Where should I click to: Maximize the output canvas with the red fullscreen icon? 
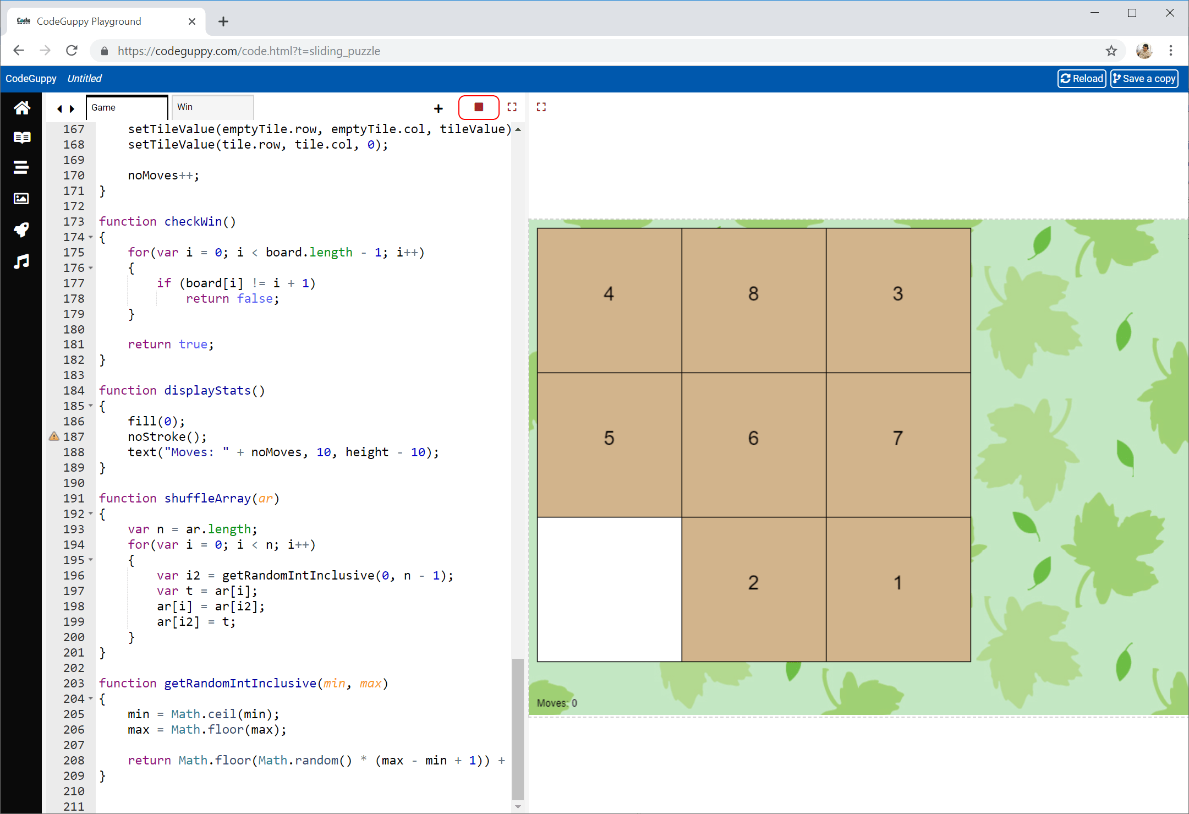[x=541, y=107]
